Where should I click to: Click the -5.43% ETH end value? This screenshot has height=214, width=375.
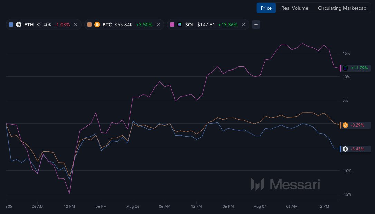point(357,149)
